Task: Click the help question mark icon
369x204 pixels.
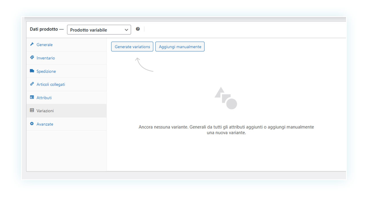Action: tap(138, 29)
